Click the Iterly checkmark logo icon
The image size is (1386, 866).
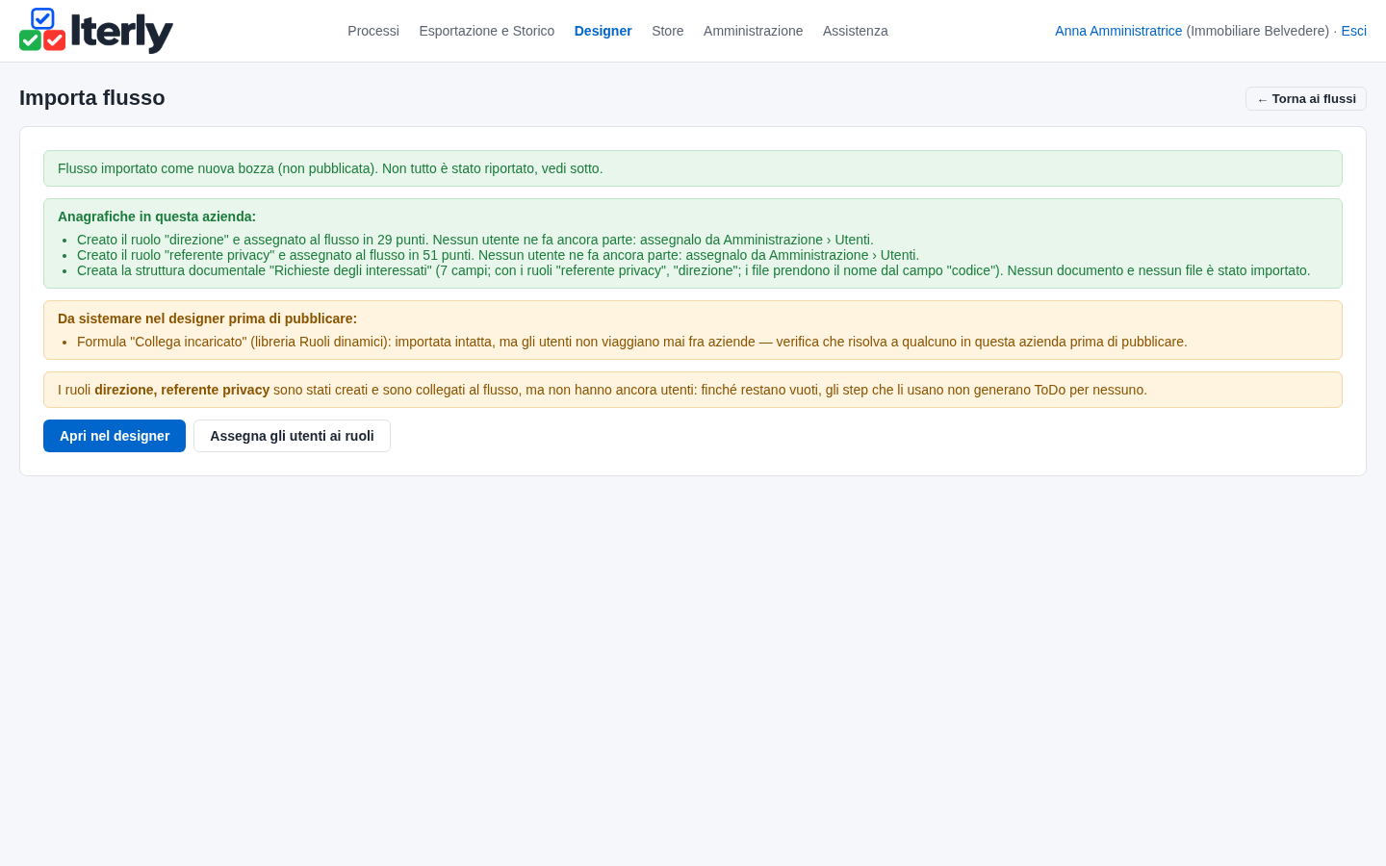click(x=42, y=30)
